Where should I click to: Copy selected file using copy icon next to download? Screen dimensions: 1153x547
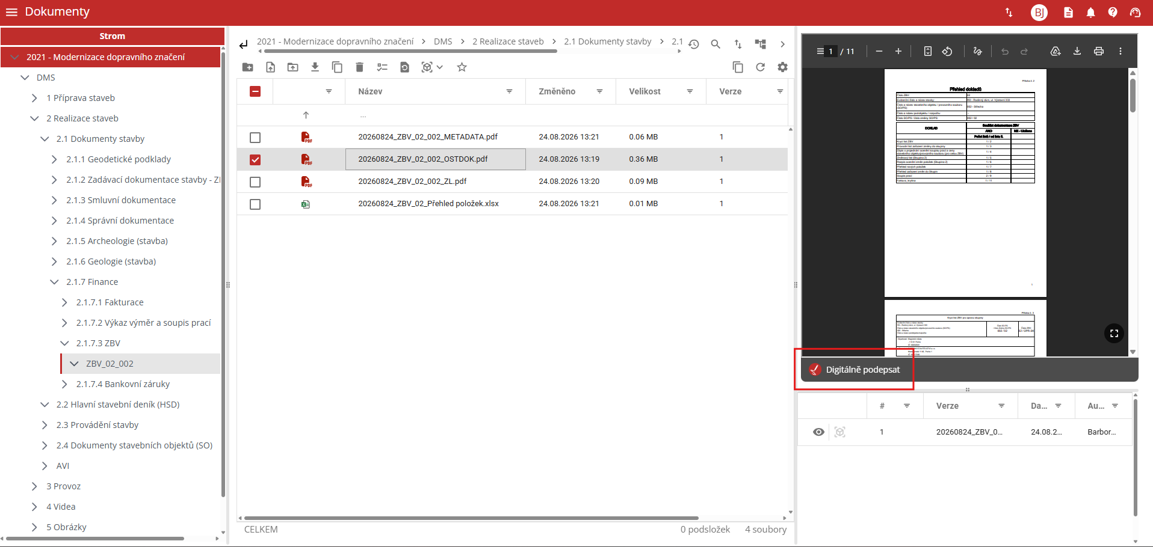(x=337, y=67)
